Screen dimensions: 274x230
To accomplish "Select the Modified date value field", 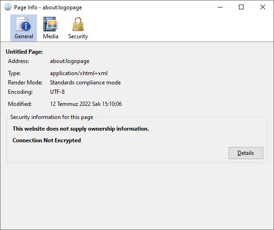I will point(86,104).
